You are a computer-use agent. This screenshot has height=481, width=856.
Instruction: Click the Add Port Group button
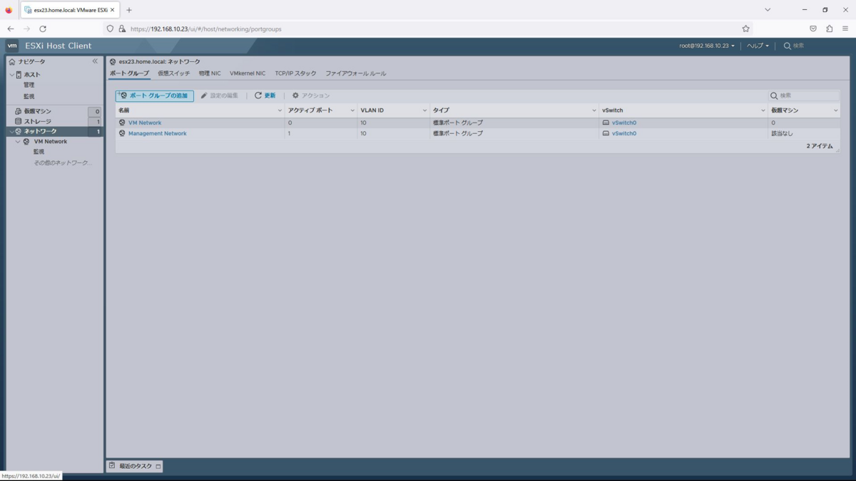point(155,95)
